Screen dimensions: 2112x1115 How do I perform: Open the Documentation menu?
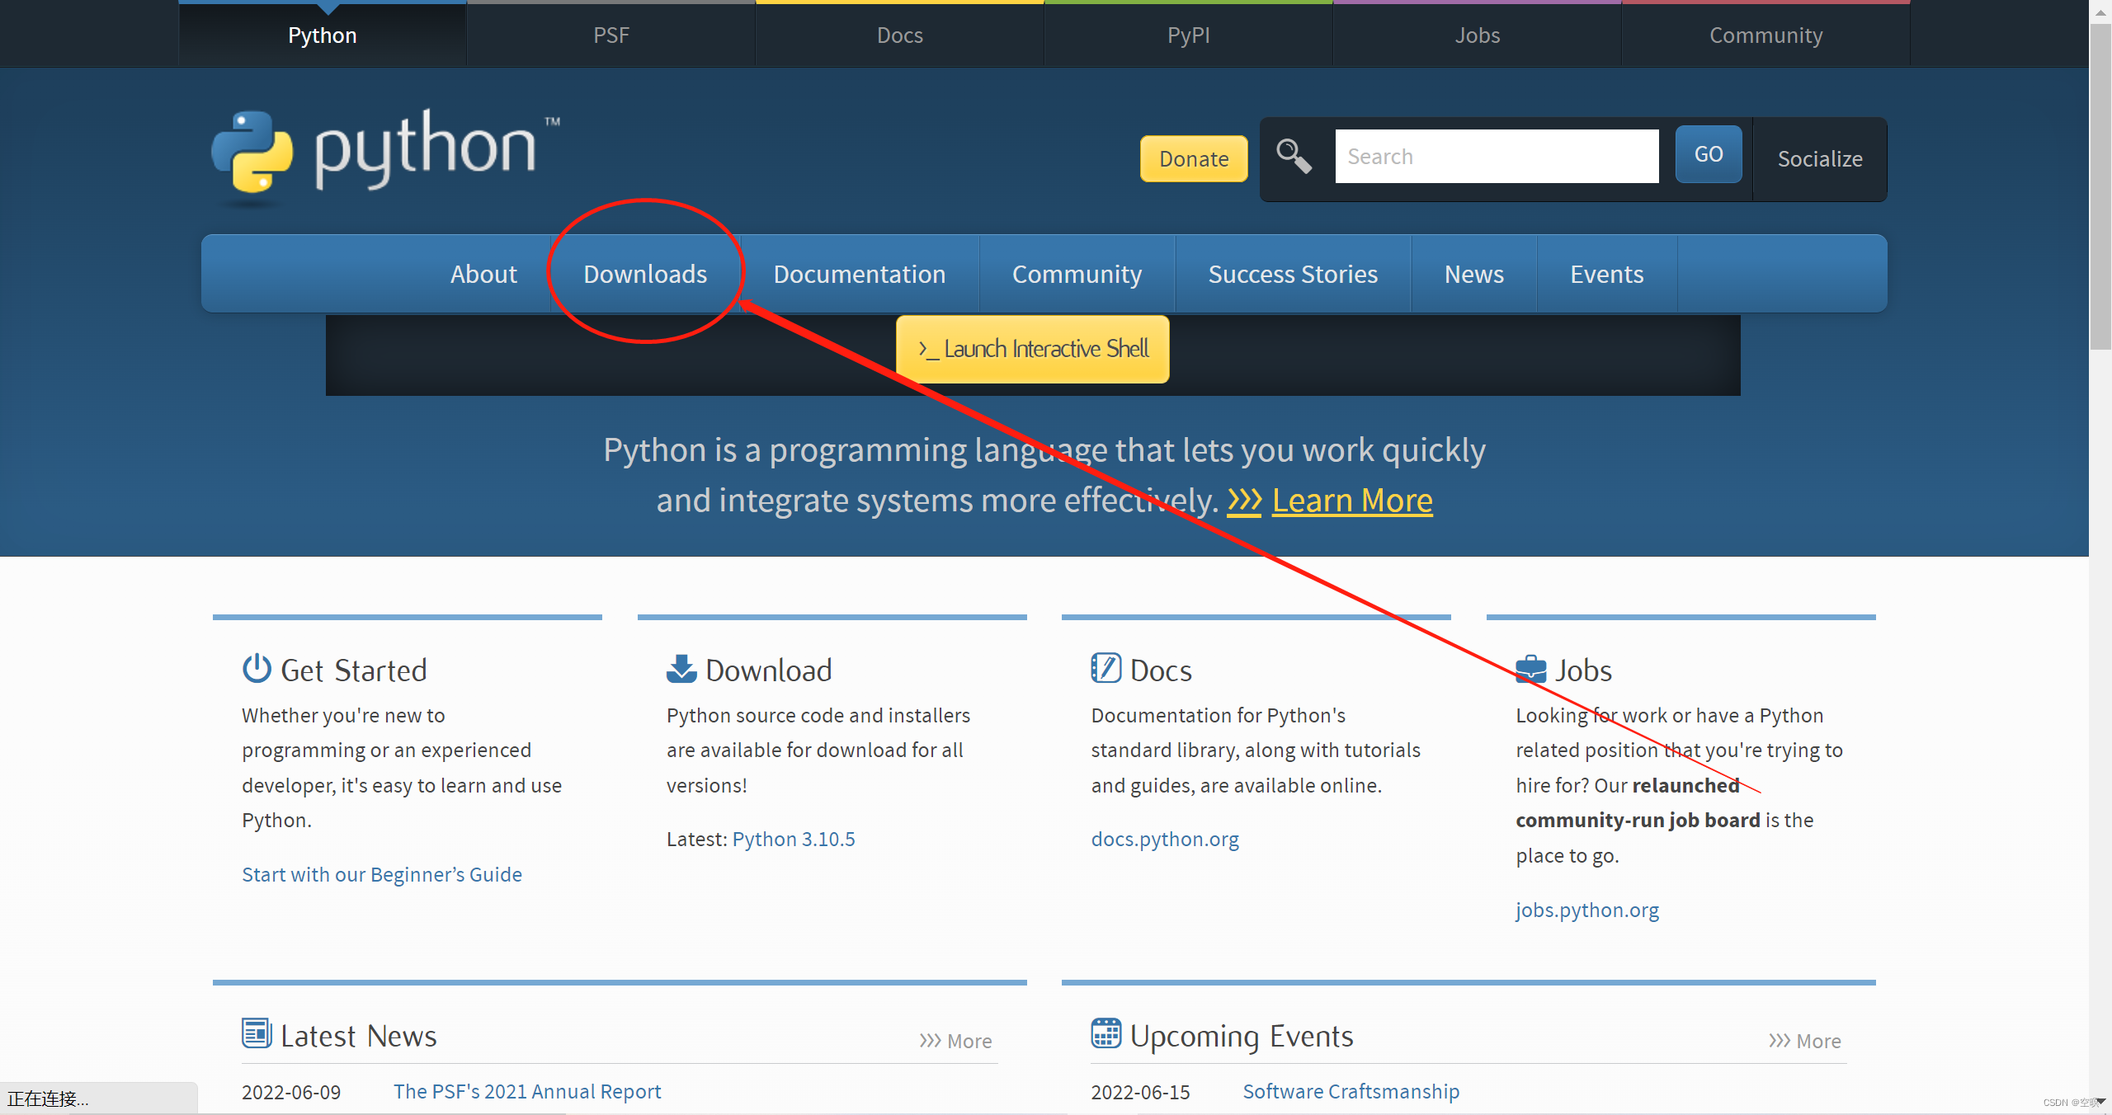click(x=860, y=273)
